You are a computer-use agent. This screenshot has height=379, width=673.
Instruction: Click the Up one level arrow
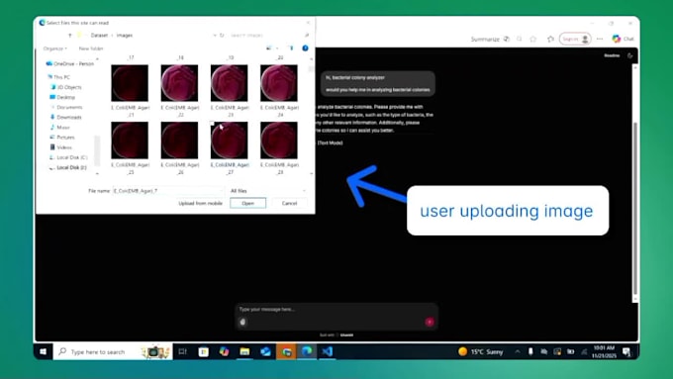click(x=70, y=36)
